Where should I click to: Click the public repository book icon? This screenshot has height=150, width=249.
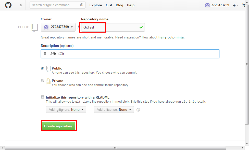(35, 27)
